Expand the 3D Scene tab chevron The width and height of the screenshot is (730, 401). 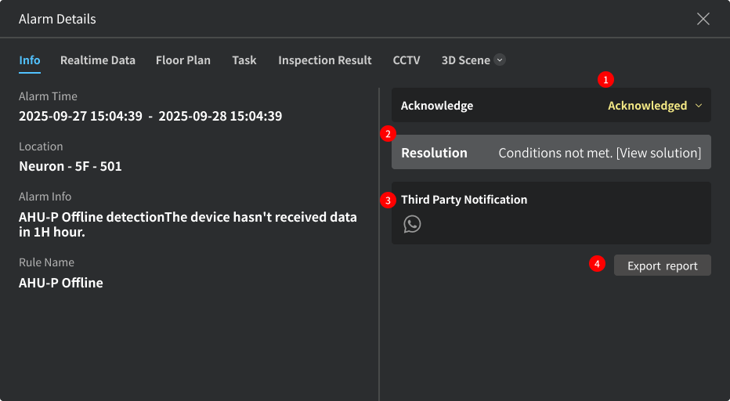click(x=500, y=60)
